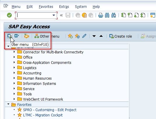Click the grey Back arrow icon
156x119 pixels.
pyautogui.click(x=78, y=15)
